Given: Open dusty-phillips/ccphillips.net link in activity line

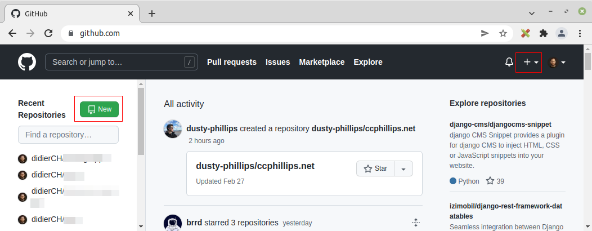Looking at the screenshot, I should (363, 128).
